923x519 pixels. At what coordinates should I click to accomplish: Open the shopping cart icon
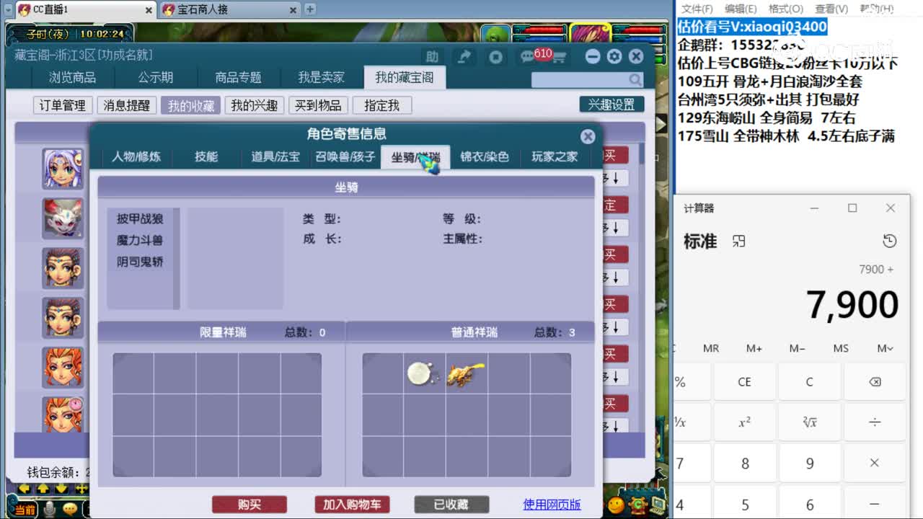(x=559, y=56)
